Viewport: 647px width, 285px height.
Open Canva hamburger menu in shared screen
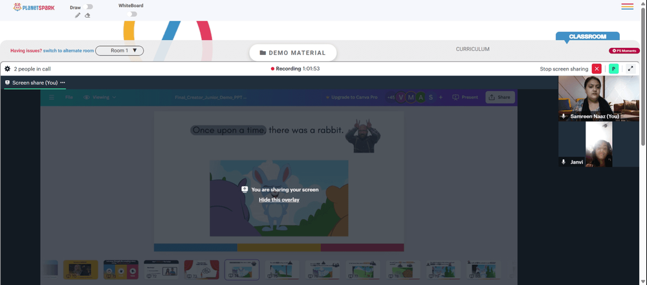pyautogui.click(x=52, y=98)
